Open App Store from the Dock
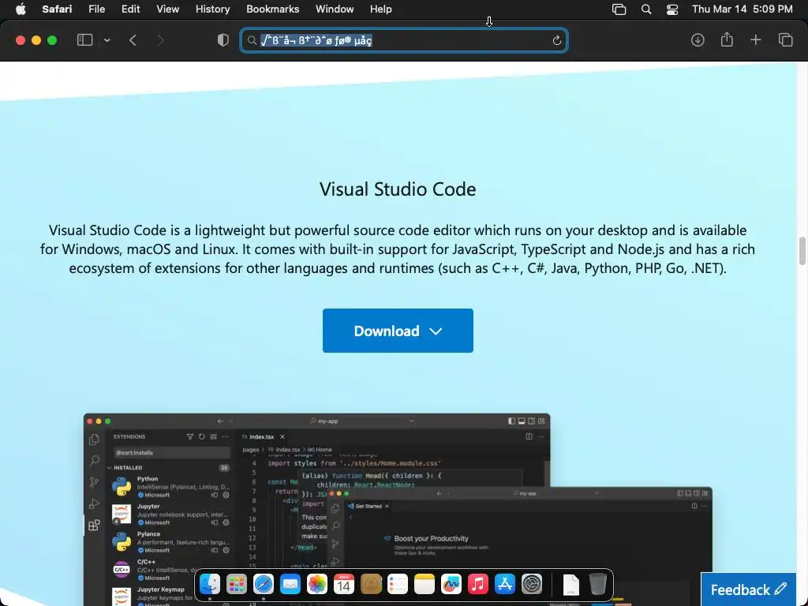 [504, 585]
